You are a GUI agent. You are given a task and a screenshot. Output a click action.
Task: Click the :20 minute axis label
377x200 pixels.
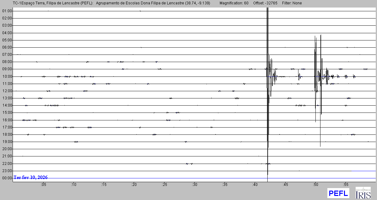pos(134,185)
